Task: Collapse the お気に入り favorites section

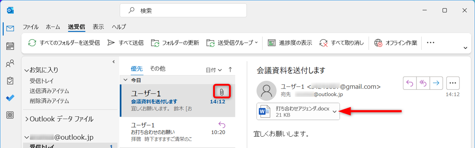Action: (27, 70)
